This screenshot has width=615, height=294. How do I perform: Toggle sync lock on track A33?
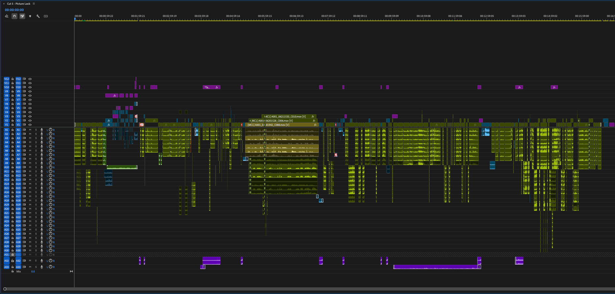point(24,267)
